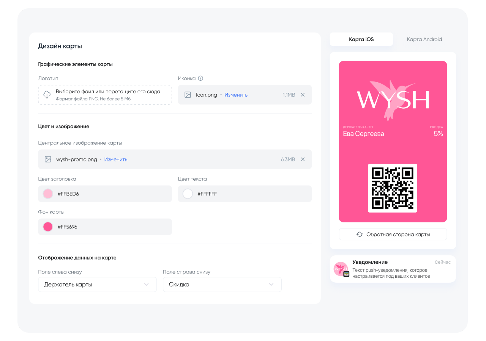
Task: Click the Дизайн карты heading
Action: click(60, 46)
